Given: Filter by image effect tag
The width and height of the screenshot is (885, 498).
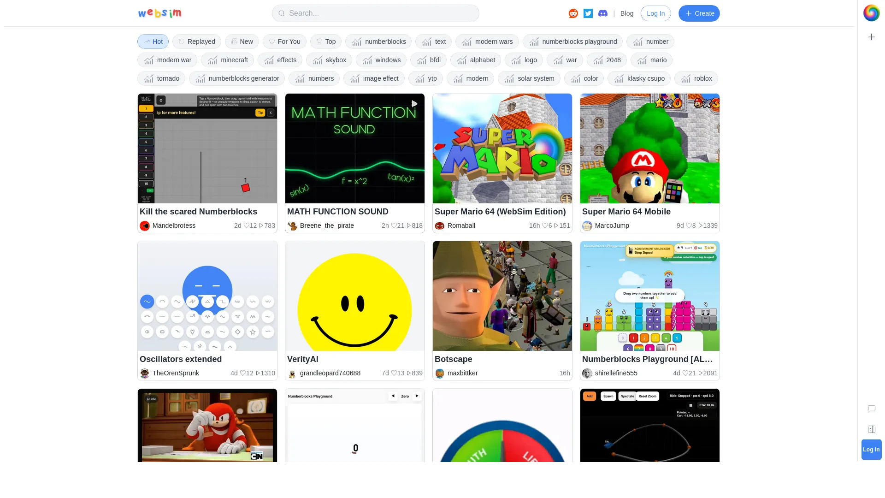Looking at the screenshot, I should 374,78.
